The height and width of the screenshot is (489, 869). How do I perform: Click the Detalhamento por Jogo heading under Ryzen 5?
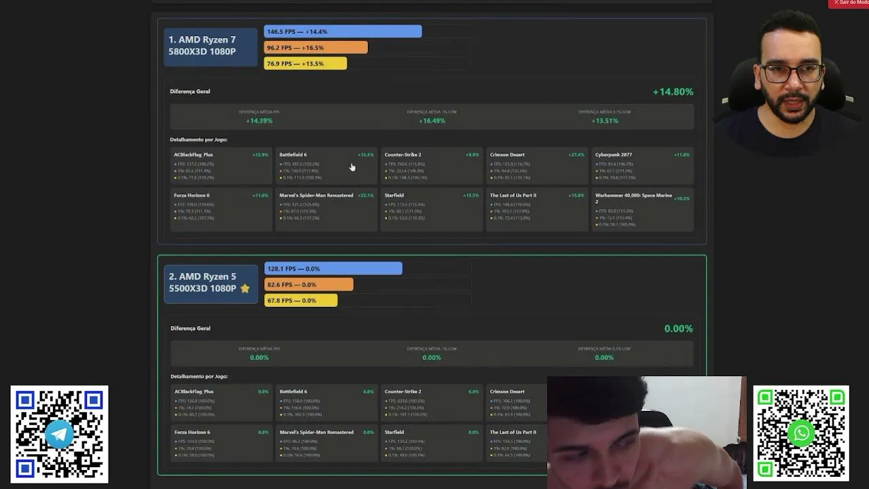click(199, 376)
